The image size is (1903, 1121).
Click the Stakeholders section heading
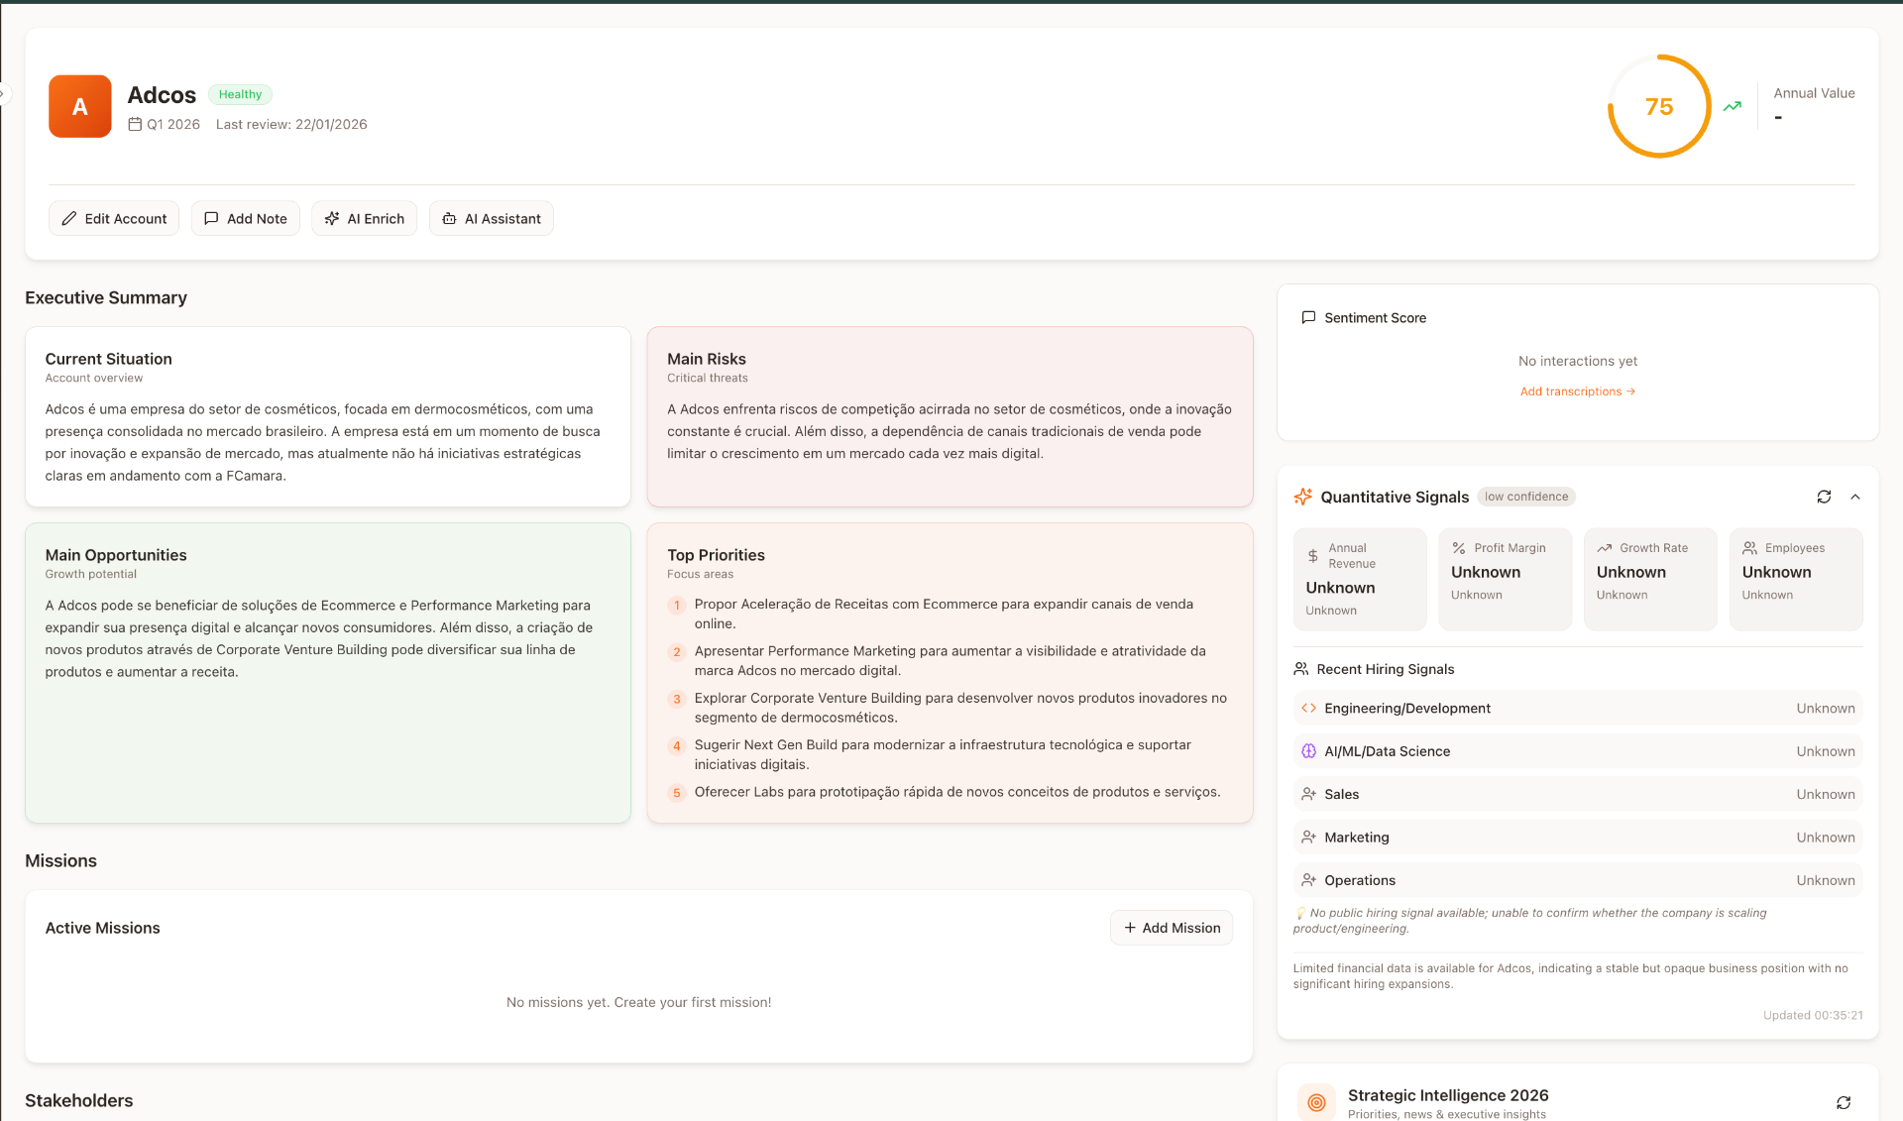click(x=78, y=1100)
